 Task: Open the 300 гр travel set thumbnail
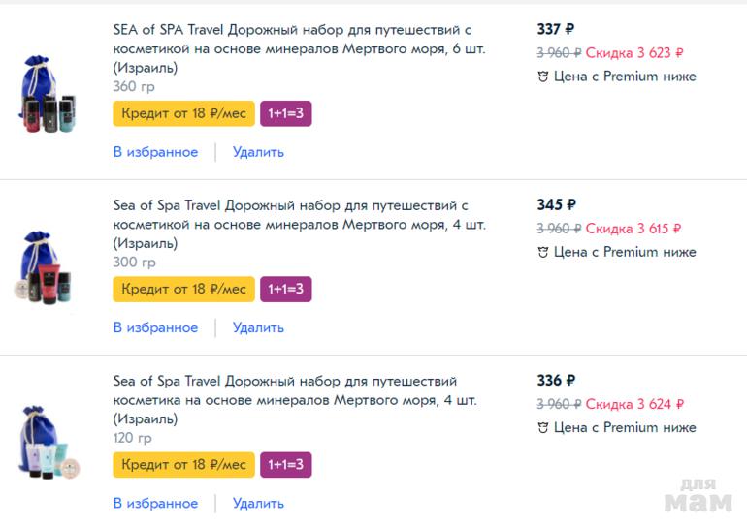pos(45,269)
